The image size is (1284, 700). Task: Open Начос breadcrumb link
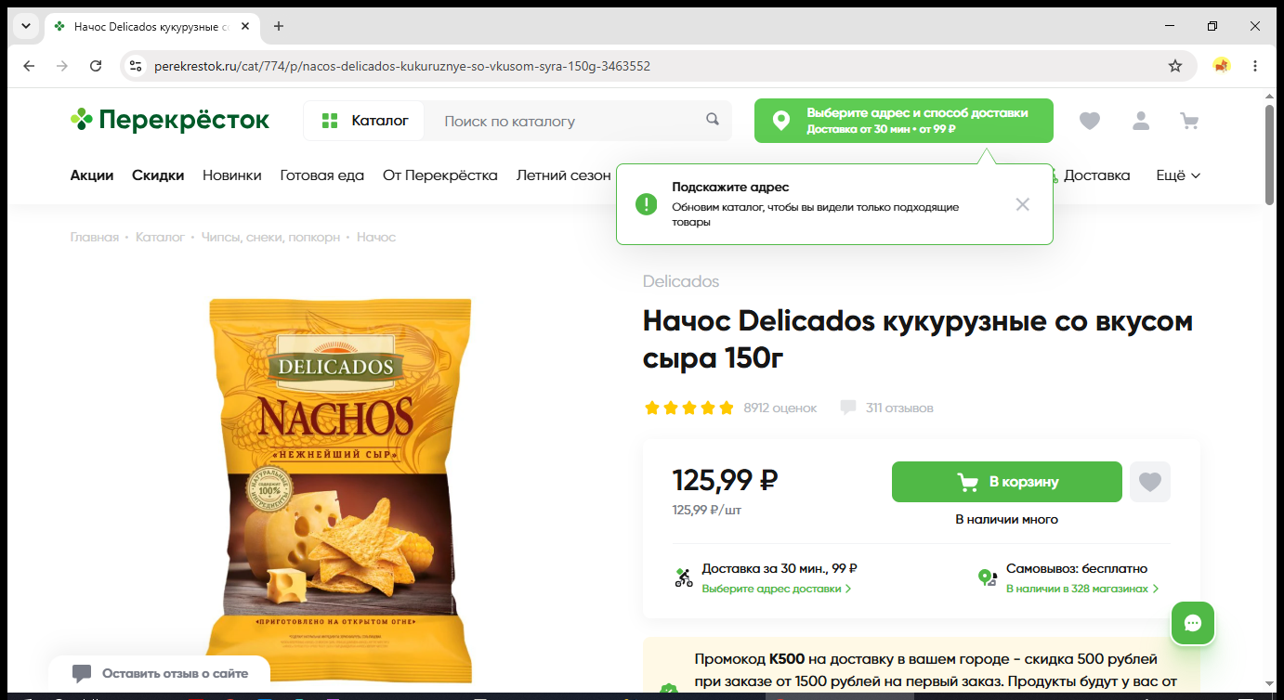[x=376, y=238]
